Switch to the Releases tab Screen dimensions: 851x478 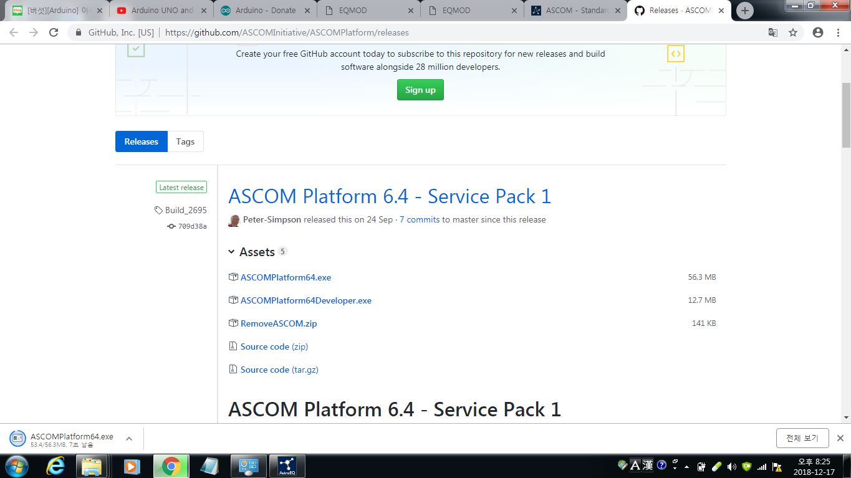[141, 141]
